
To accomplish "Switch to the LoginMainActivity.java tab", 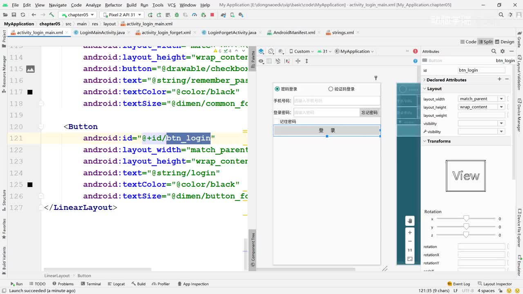I will click(x=102, y=33).
